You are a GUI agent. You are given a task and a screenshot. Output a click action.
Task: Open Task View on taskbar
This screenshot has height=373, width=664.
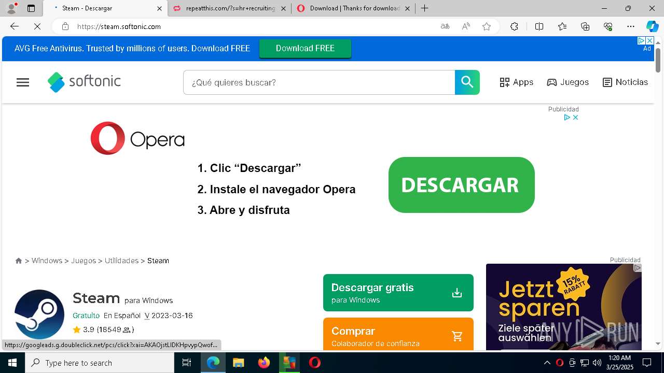(x=187, y=363)
